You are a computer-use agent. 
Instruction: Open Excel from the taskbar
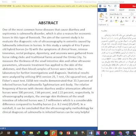coord(75,133)
